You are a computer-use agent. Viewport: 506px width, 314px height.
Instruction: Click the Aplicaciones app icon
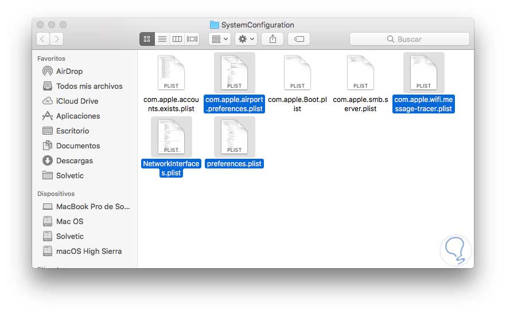click(x=48, y=115)
